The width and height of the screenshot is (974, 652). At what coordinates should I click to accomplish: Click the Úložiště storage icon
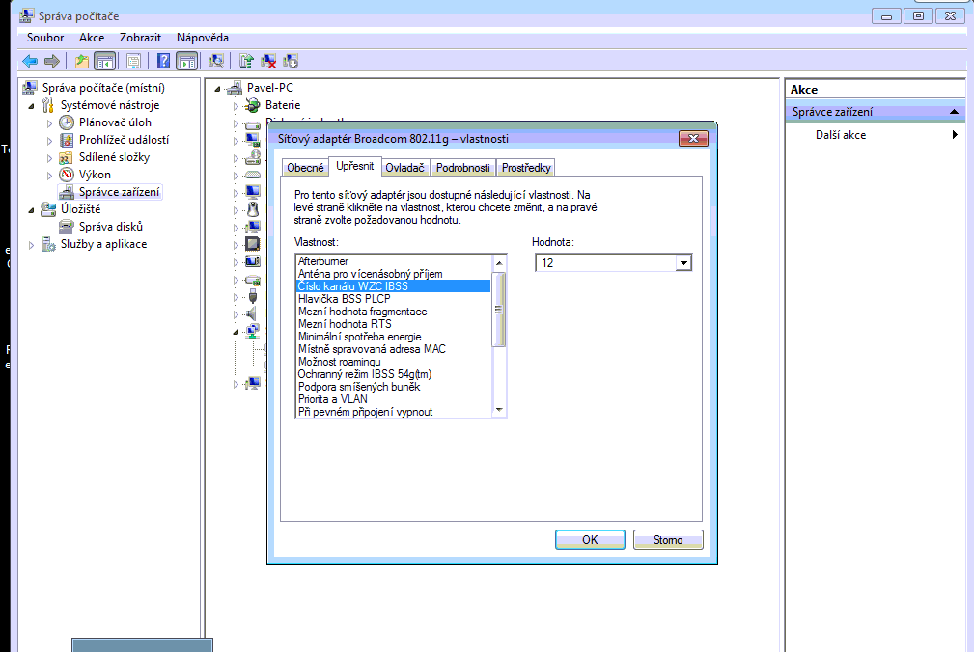coord(48,209)
